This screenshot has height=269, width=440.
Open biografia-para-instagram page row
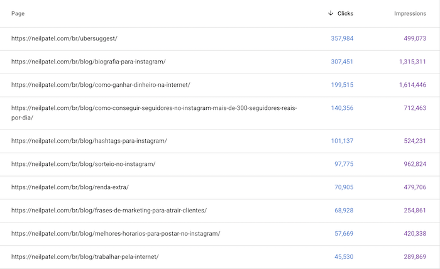(x=220, y=62)
